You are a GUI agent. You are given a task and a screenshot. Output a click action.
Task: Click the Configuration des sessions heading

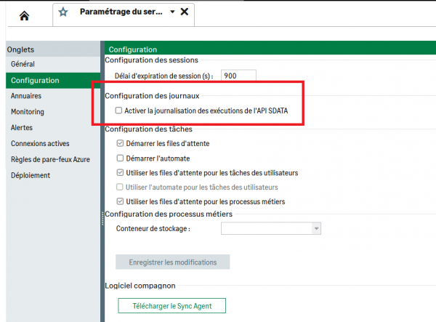(152, 60)
